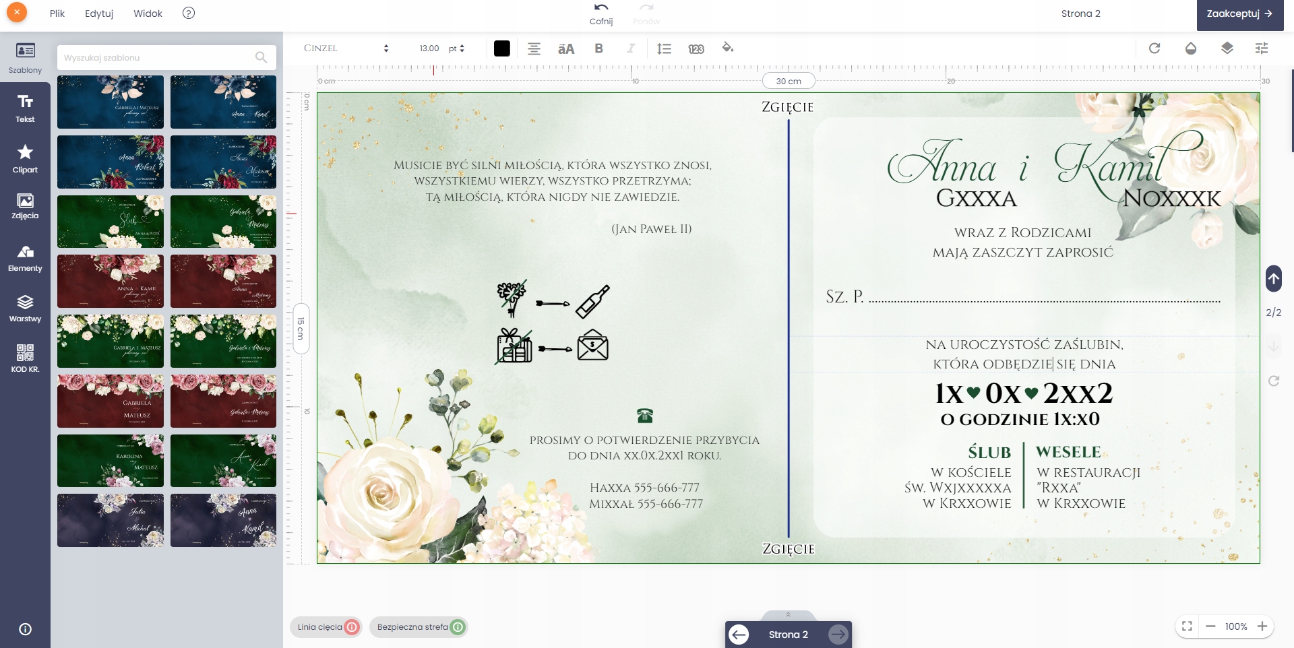Open the Szablony templates panel
The height and width of the screenshot is (648, 1294).
(25, 57)
